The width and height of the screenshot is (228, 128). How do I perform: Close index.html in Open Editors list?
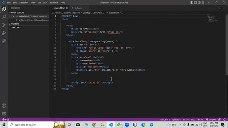point(13,16)
